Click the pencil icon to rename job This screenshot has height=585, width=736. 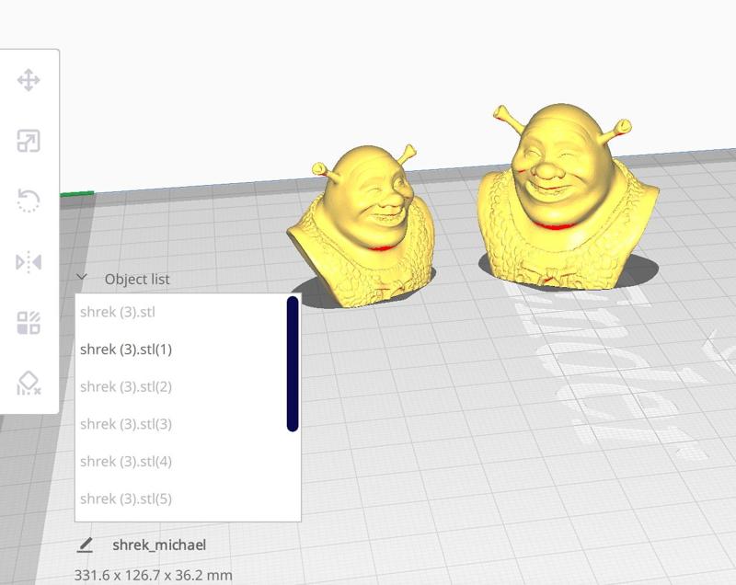85,545
